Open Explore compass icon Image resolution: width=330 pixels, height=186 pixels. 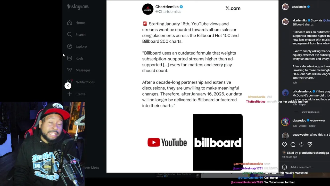pyautogui.click(x=70, y=47)
